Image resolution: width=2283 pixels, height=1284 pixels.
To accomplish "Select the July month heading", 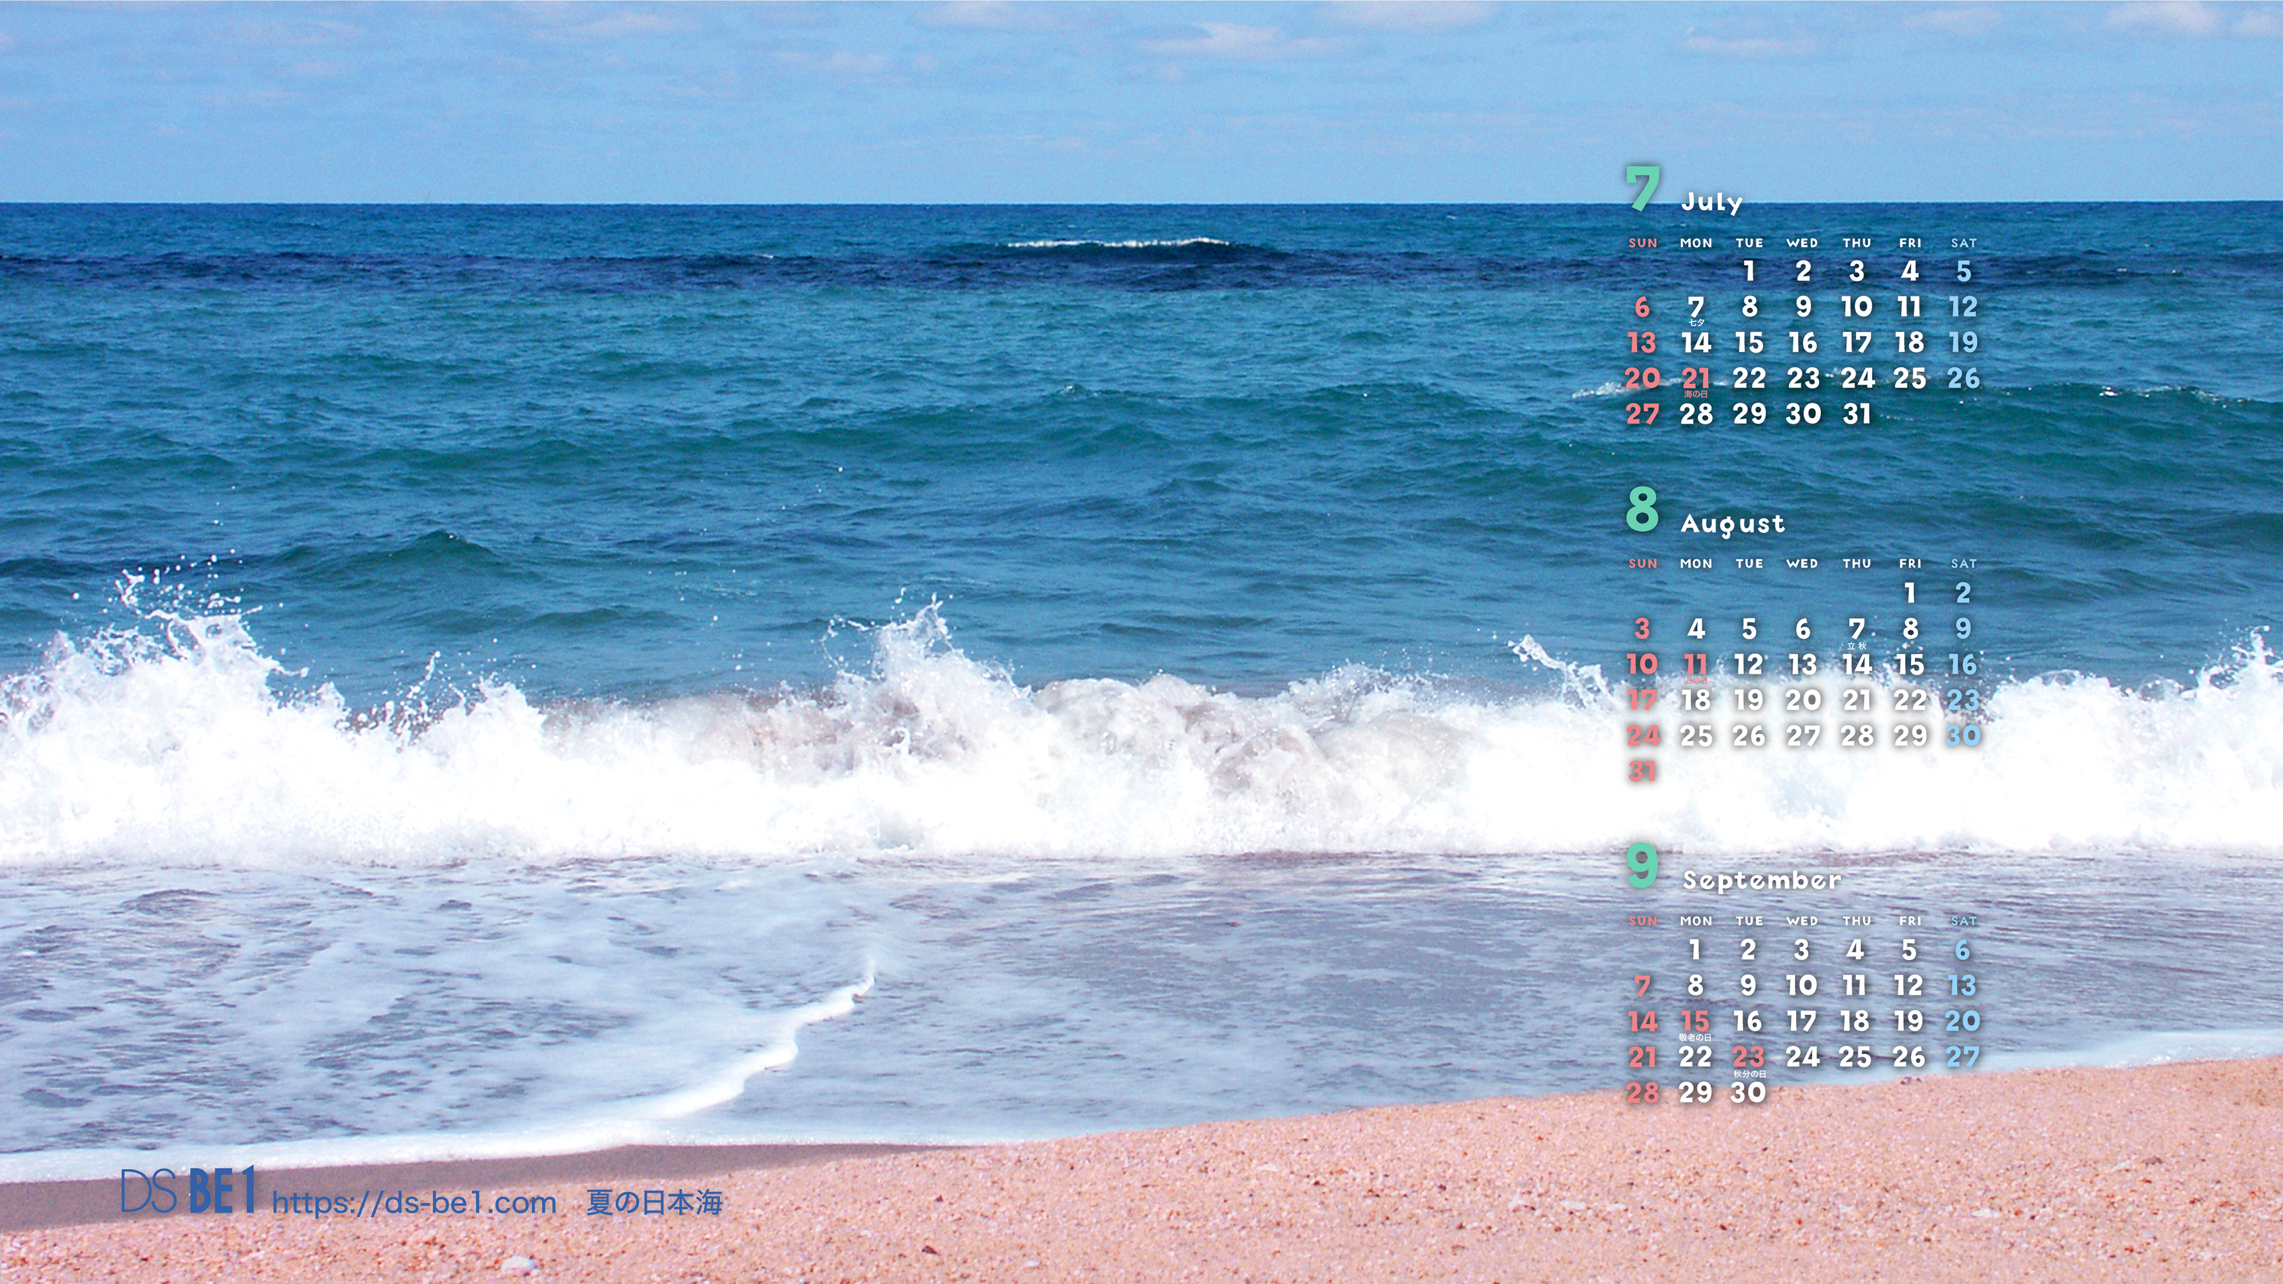I will pos(1711,202).
